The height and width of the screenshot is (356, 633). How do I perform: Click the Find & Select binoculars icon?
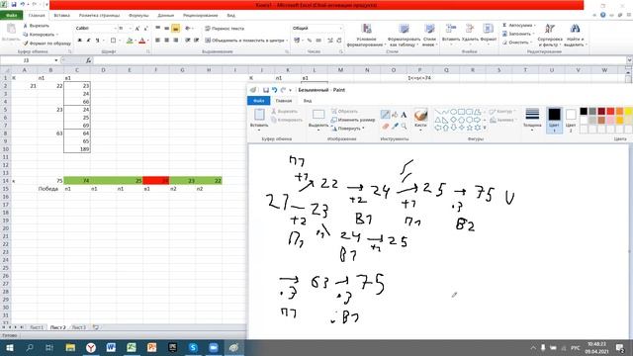click(x=575, y=29)
